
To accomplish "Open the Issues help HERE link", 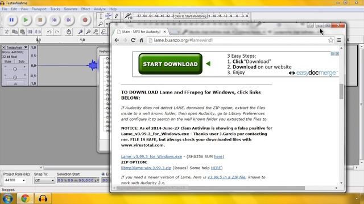I will (216, 168).
